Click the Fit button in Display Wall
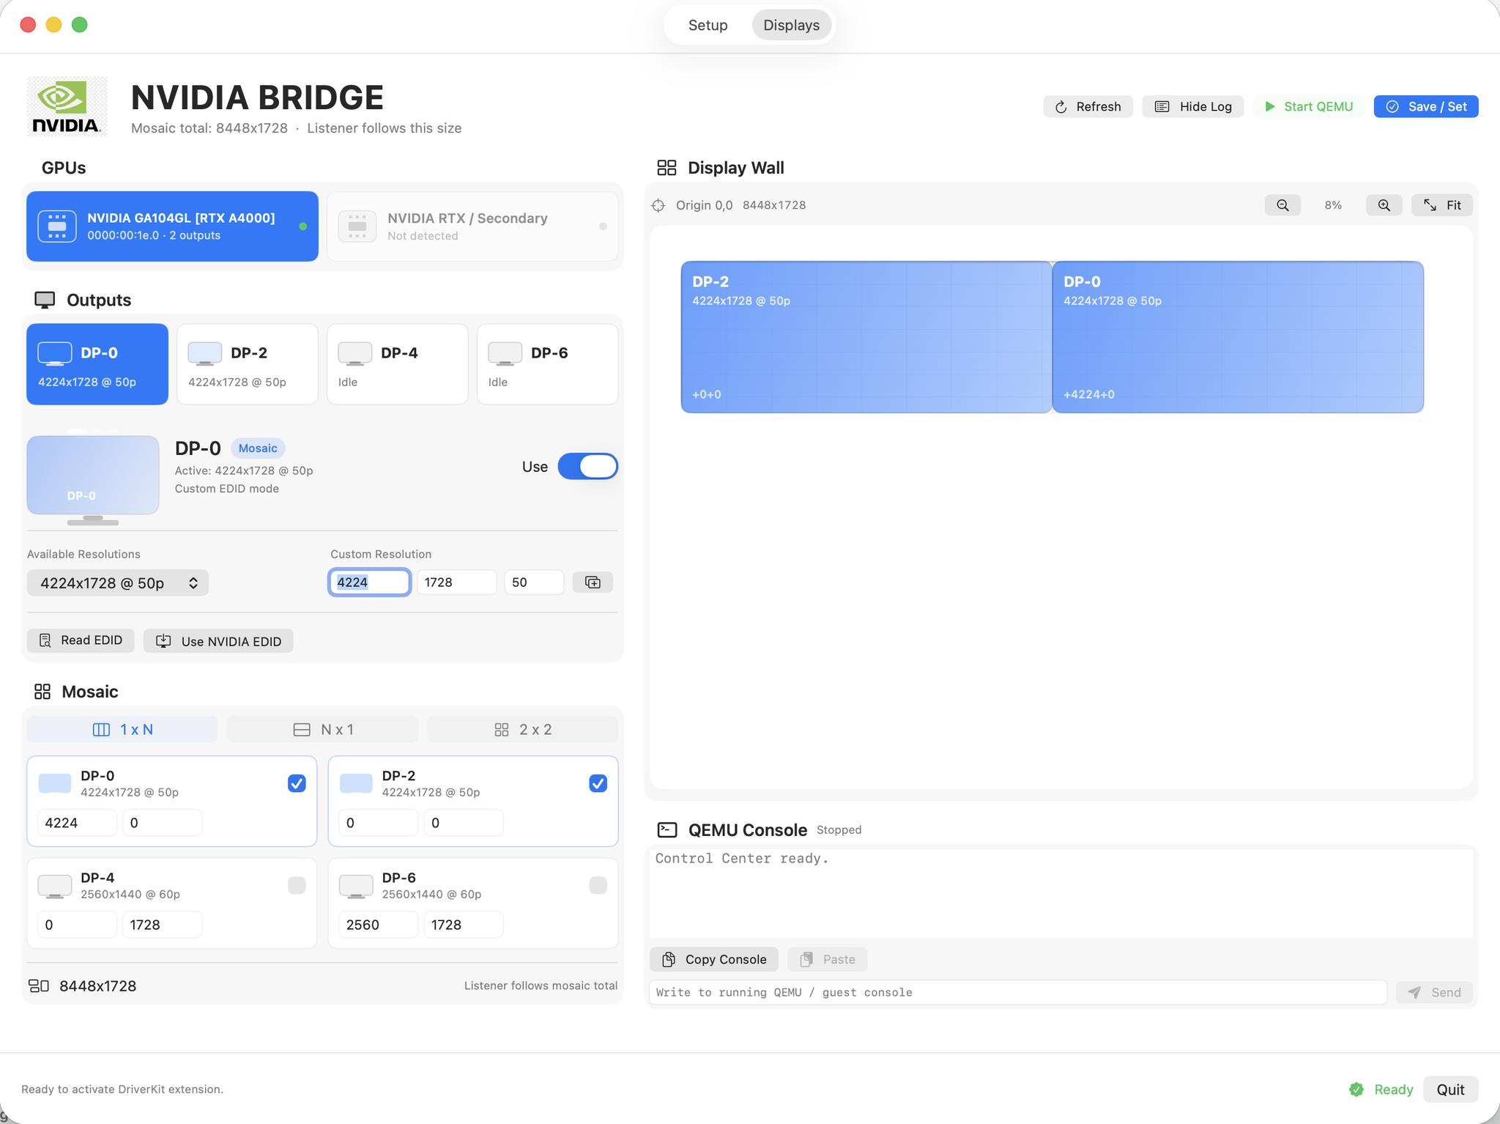1500x1124 pixels. (x=1442, y=205)
